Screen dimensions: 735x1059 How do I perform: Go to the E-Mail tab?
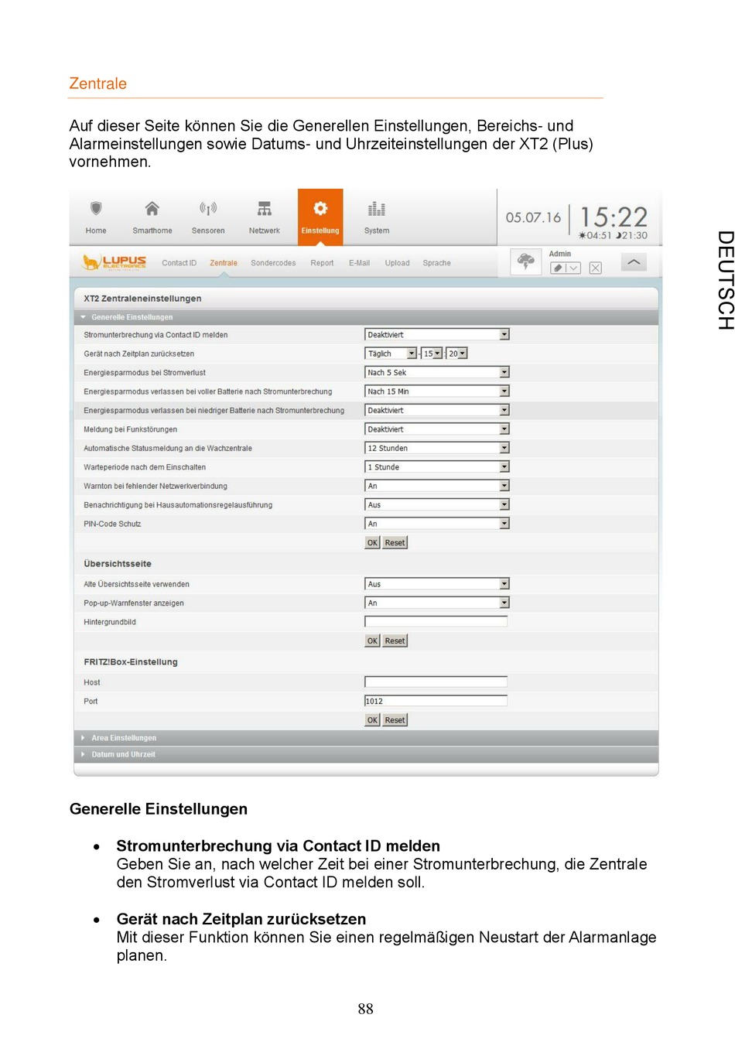click(x=359, y=263)
